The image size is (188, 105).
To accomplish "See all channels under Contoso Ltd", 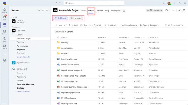I will coord(23,92).
